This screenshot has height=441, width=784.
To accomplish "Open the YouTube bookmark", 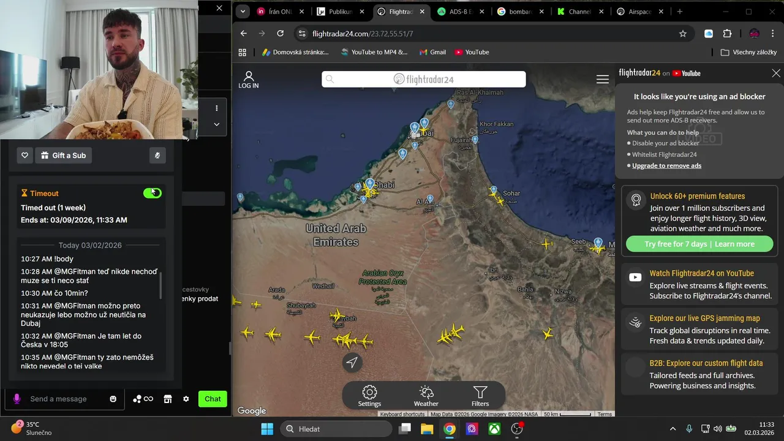I will (x=472, y=52).
